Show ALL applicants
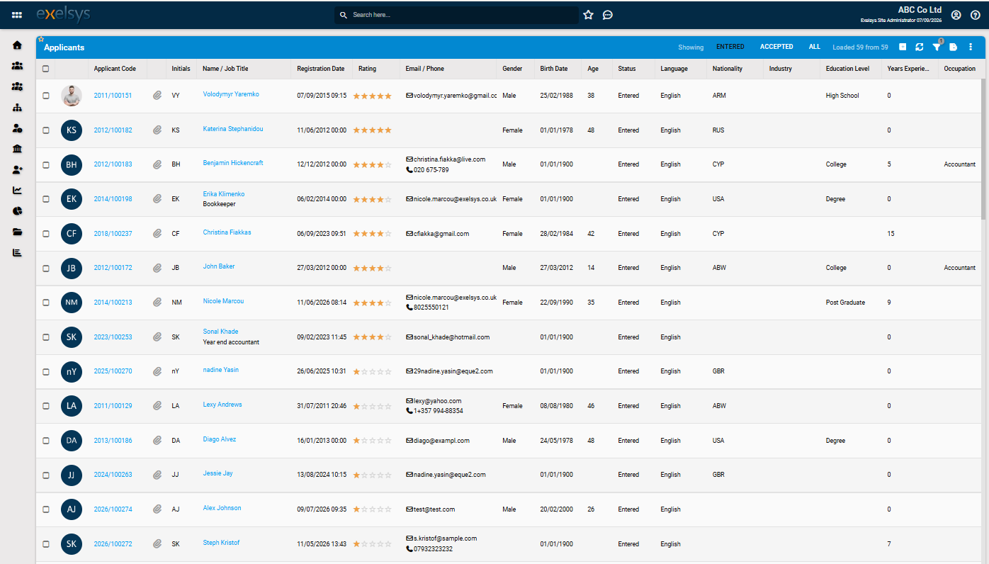This screenshot has width=989, height=564. 815,47
